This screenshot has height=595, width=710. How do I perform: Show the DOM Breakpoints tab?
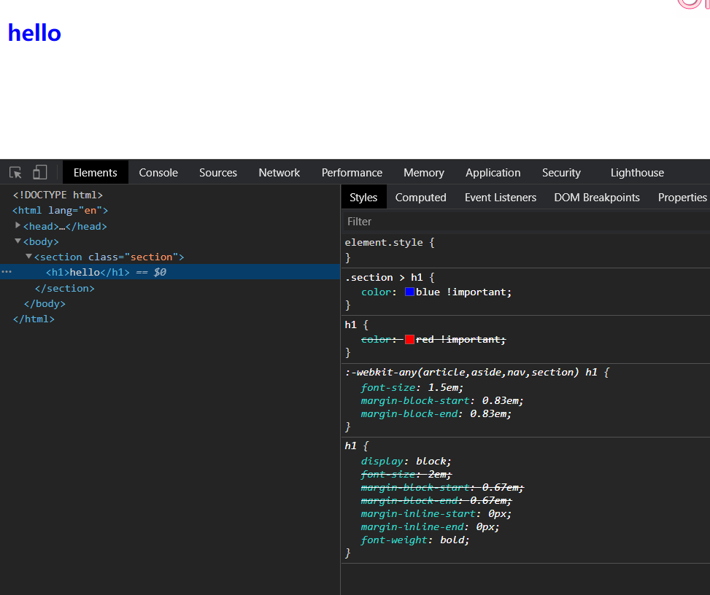coord(596,198)
